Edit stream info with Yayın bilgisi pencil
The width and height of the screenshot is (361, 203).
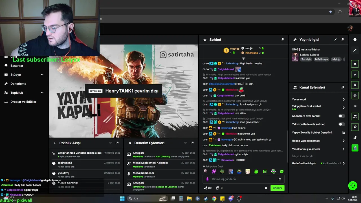click(335, 40)
